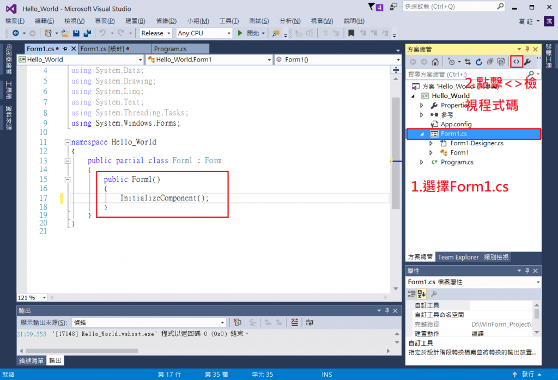Open the output source dropdown
558x380 pixels.
point(149,322)
